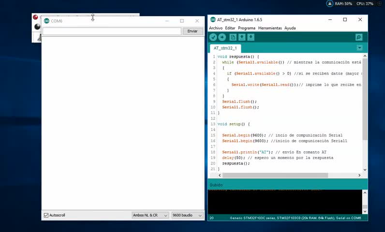Click the code editor scroll down arrow
The image size is (385, 232).
coord(365,170)
